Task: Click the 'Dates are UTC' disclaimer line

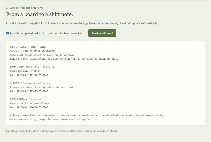Action: (64, 59)
